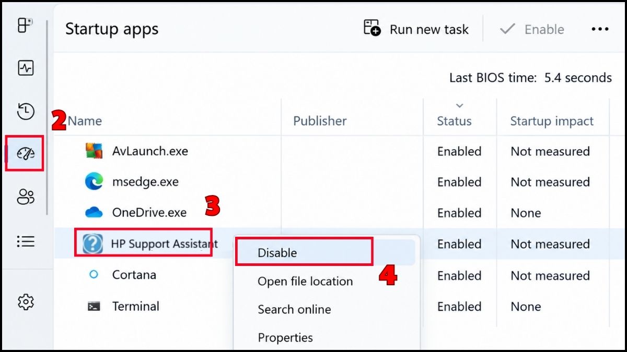Sort the list by the Name column
This screenshot has width=627, height=352.
point(85,121)
